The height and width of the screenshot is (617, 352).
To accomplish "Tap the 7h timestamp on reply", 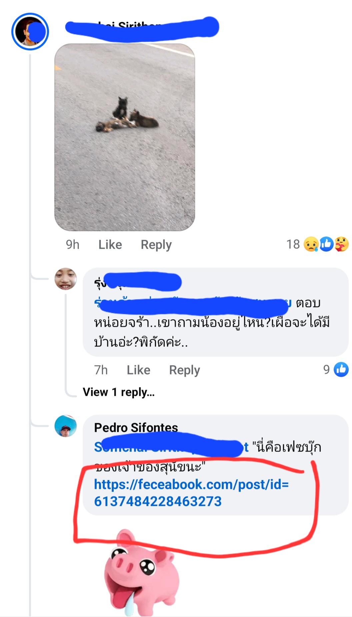I will (x=101, y=370).
